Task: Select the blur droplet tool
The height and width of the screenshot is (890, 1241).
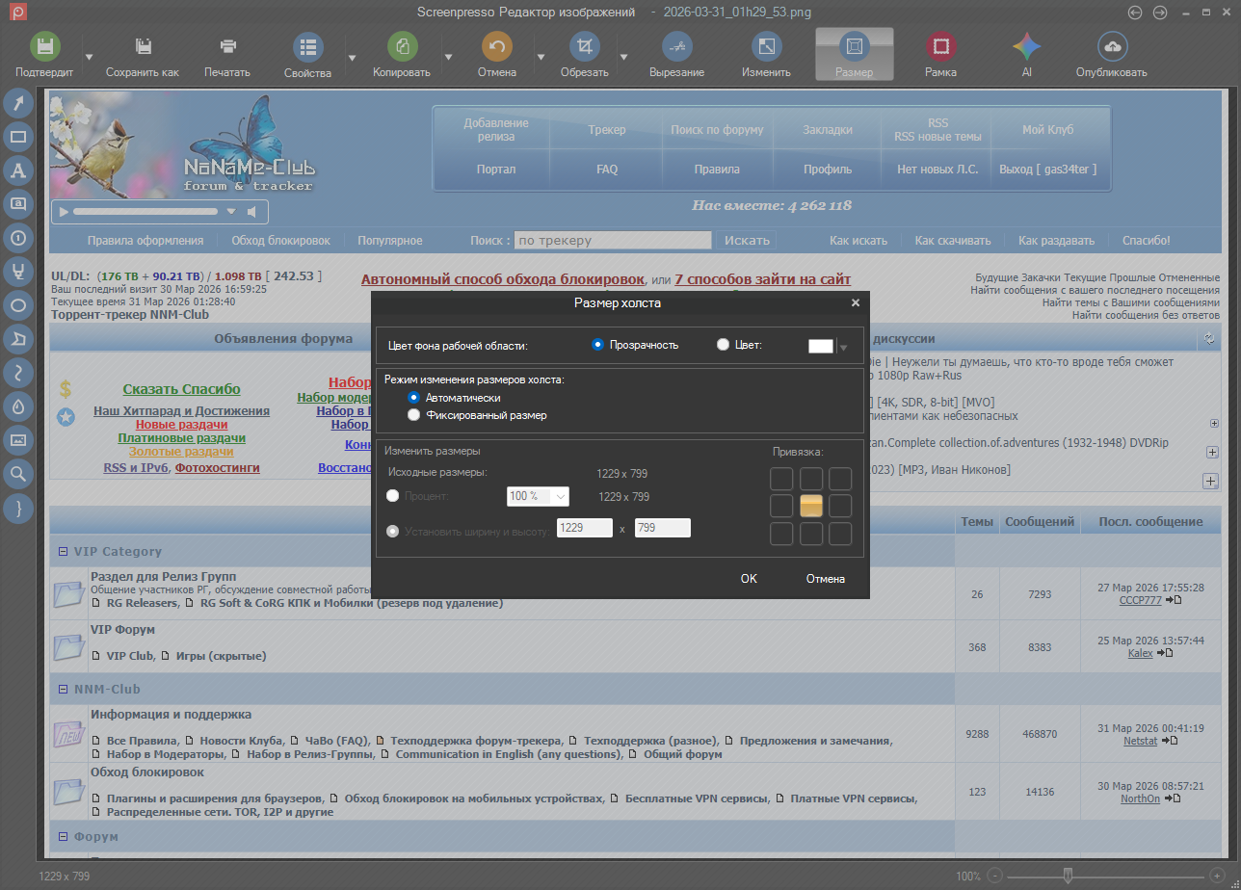Action: (18, 406)
